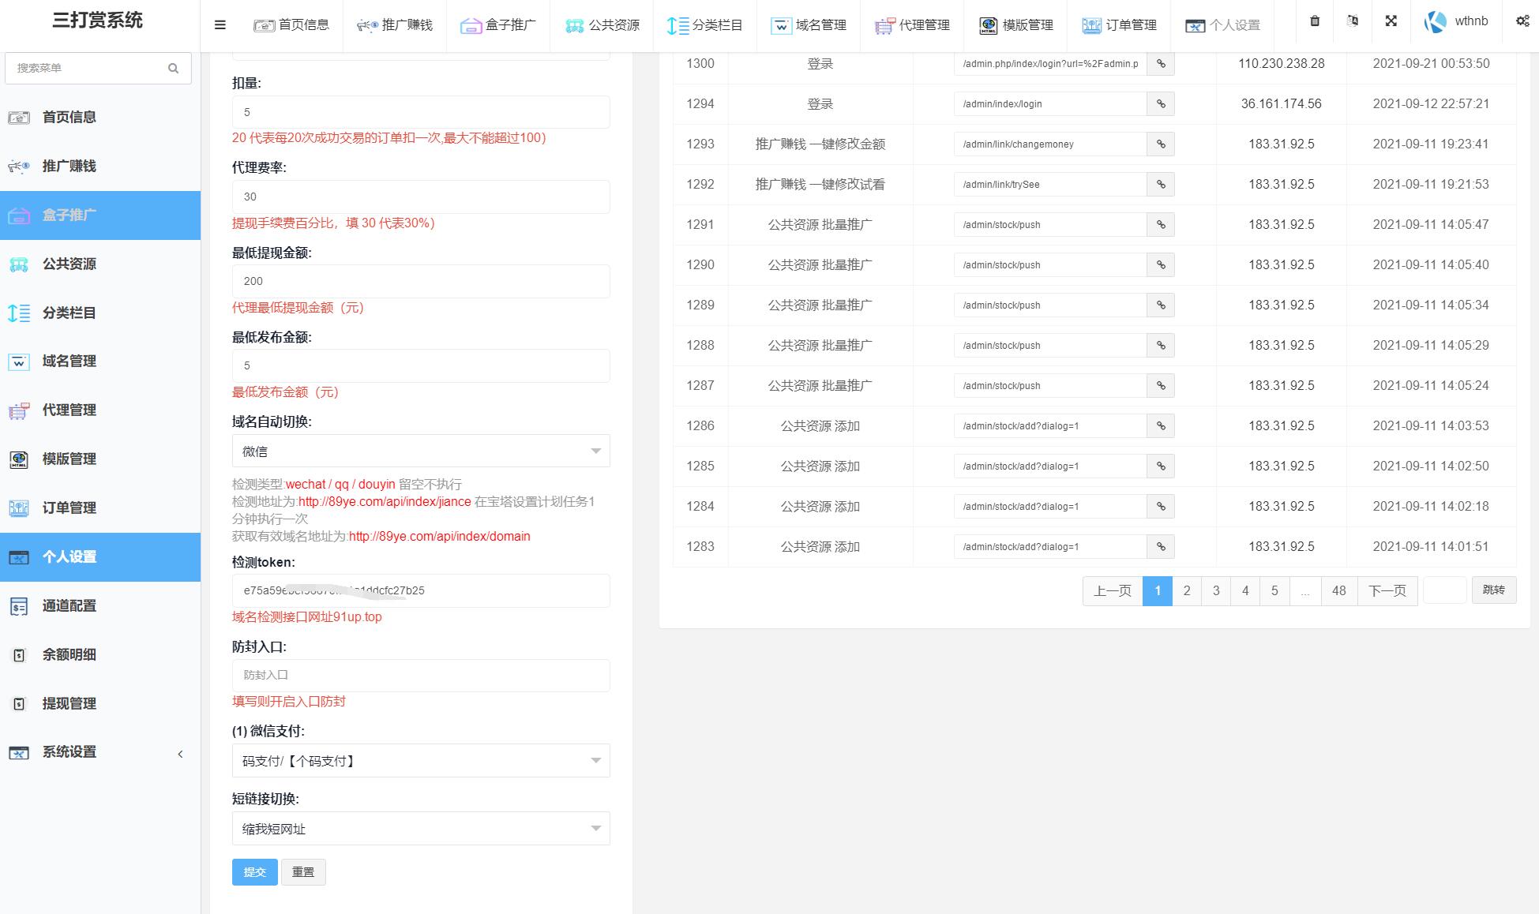Click link icon for row 1300 URL
The image size is (1539, 914).
pos(1161,64)
